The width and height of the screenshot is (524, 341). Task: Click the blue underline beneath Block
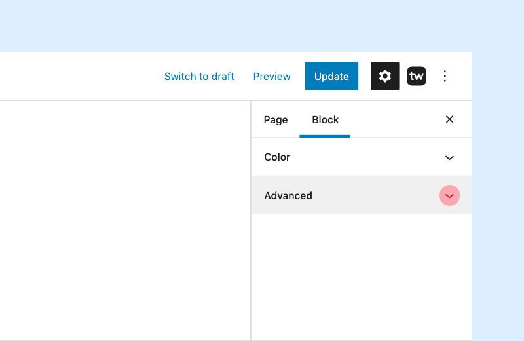325,136
